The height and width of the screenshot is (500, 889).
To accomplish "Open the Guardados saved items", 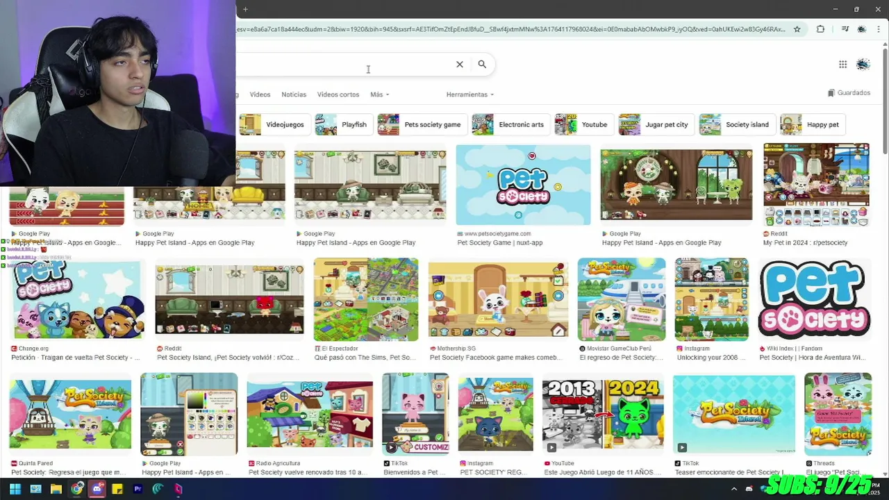I will [x=849, y=93].
